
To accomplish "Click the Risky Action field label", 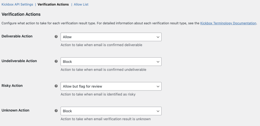I will click(12, 86).
